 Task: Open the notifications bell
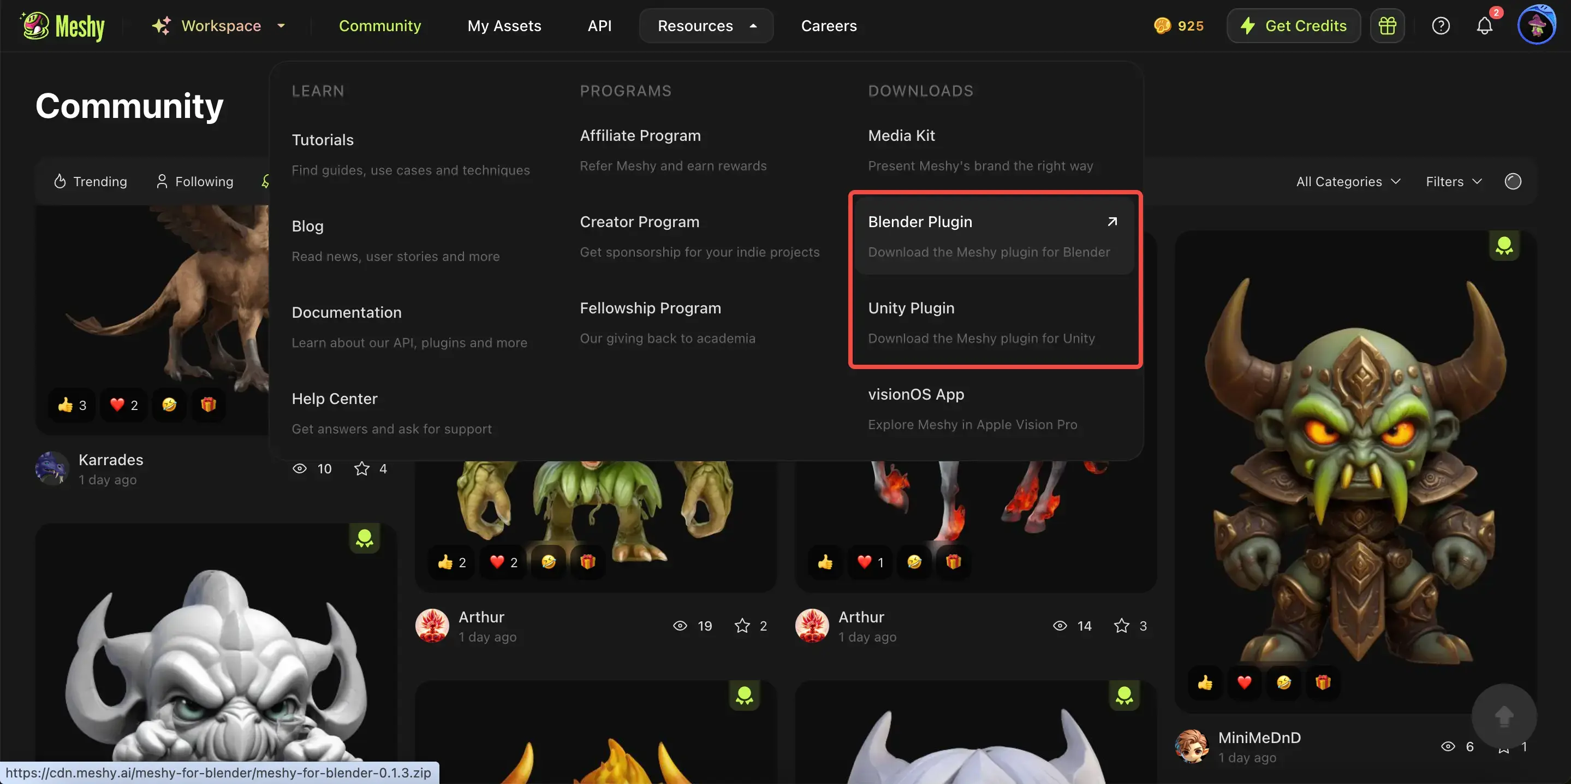coord(1484,26)
